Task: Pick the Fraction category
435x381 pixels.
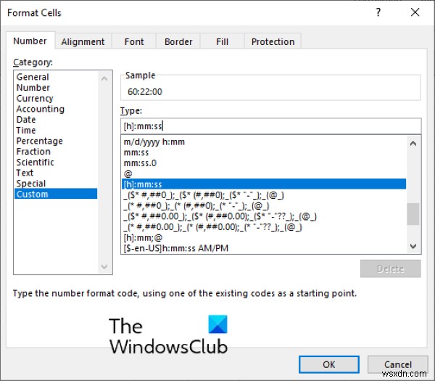Action: pyautogui.click(x=56, y=152)
